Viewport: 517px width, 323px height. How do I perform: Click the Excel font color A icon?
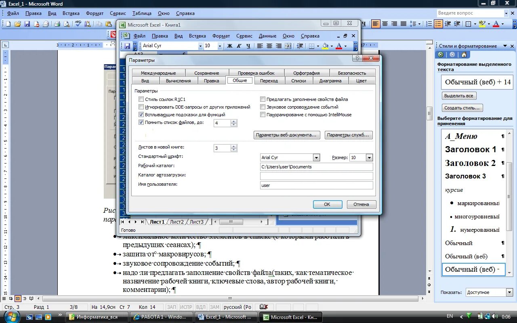[x=339, y=46]
